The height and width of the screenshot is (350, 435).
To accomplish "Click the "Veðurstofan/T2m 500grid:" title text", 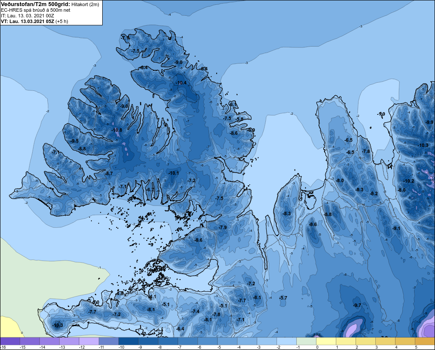I will tap(36, 4).
